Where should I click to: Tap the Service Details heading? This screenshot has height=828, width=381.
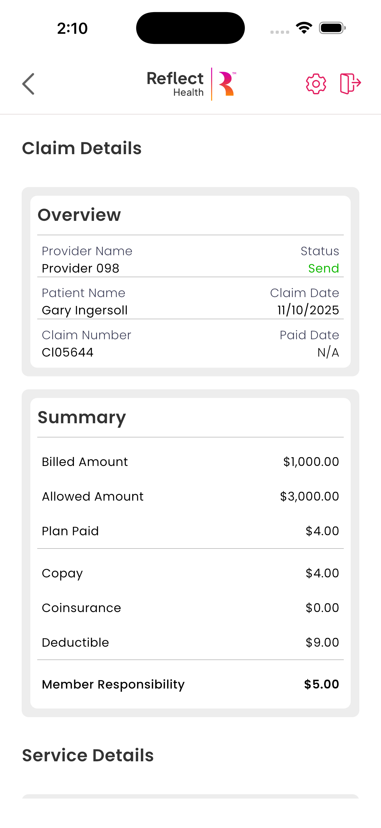(x=88, y=755)
